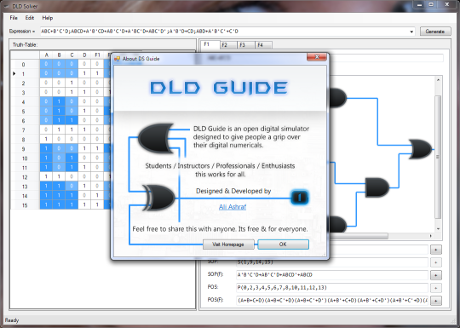Click the Visit Homepage button

click(228, 245)
